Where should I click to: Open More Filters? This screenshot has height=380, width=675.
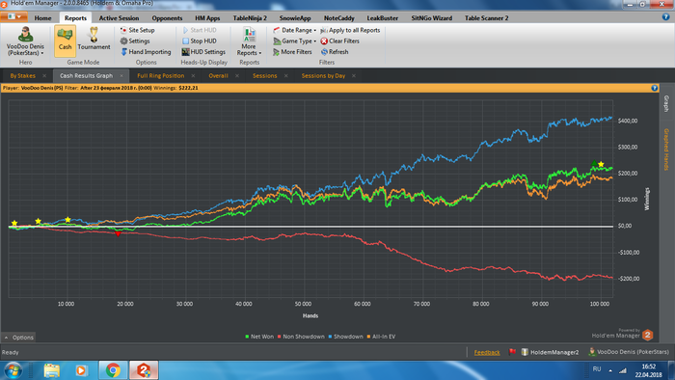pyautogui.click(x=292, y=52)
